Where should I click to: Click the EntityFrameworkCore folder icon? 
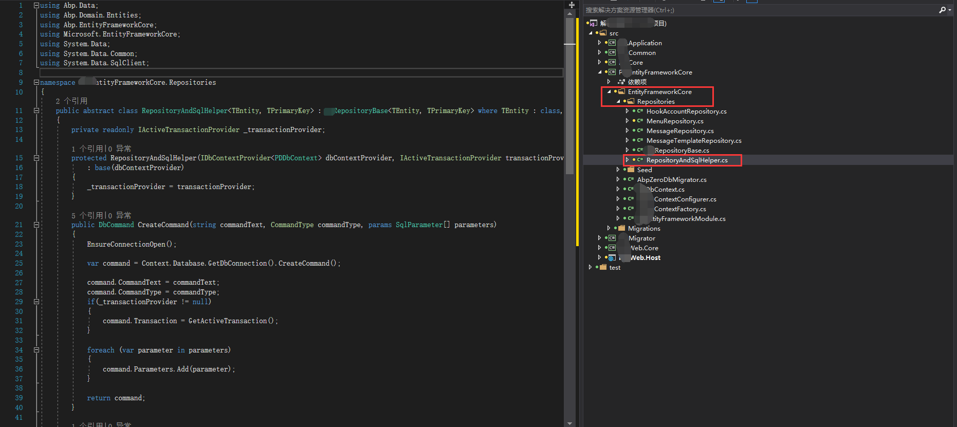tap(621, 91)
